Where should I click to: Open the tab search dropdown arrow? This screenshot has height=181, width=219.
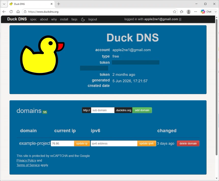coord(4,4)
